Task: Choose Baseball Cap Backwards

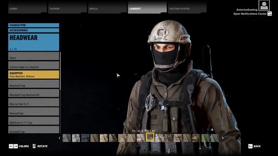Action: (x=34, y=93)
